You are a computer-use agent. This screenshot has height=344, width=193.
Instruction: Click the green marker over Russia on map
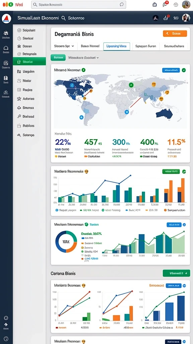click(x=131, y=85)
